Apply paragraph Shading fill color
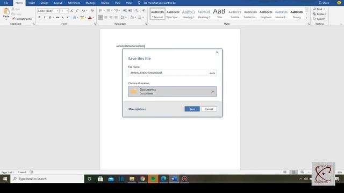The width and height of the screenshot is (344, 193). click(x=132, y=17)
